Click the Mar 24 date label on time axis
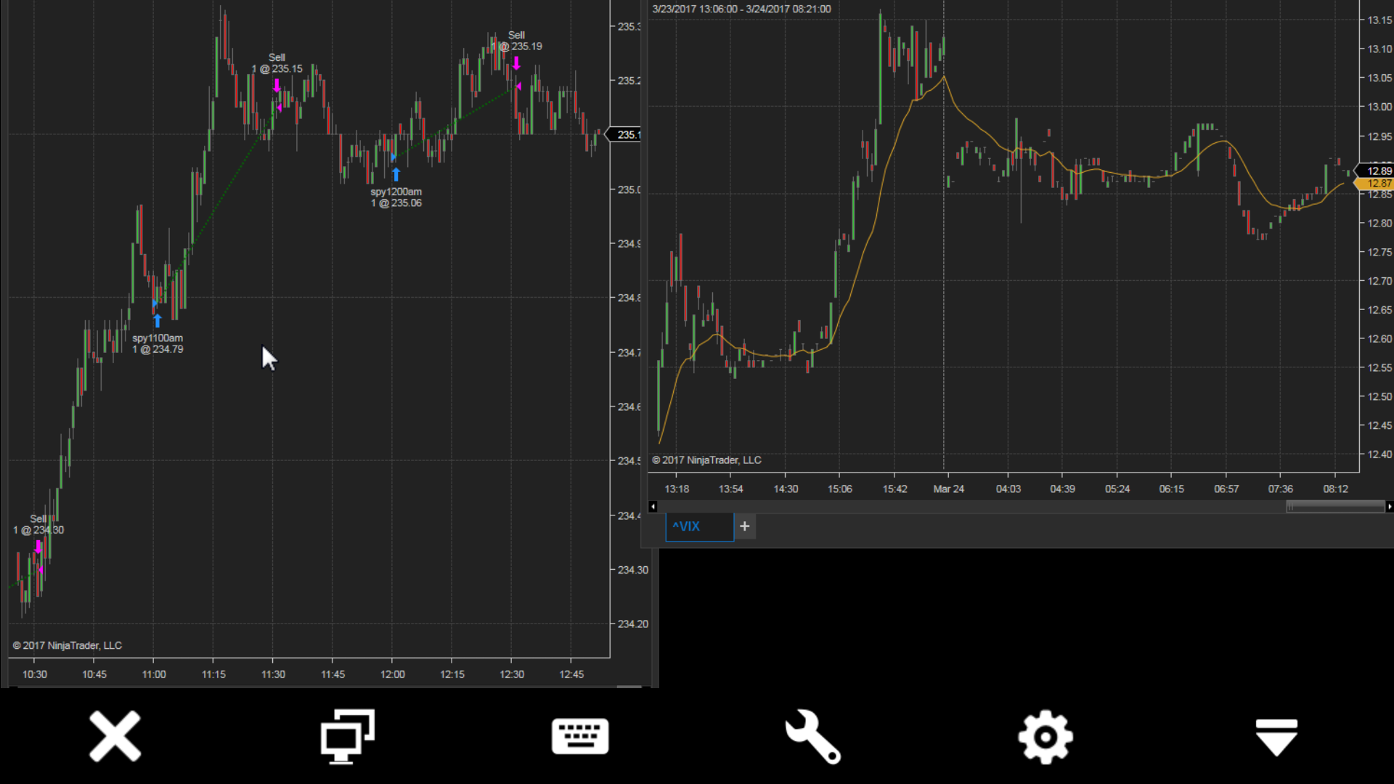 click(x=948, y=489)
